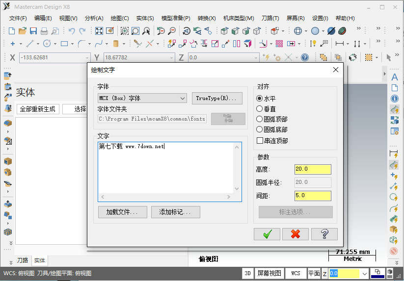Select the circle creation tool icon
Screen dimensions: 404x281
coord(47,44)
